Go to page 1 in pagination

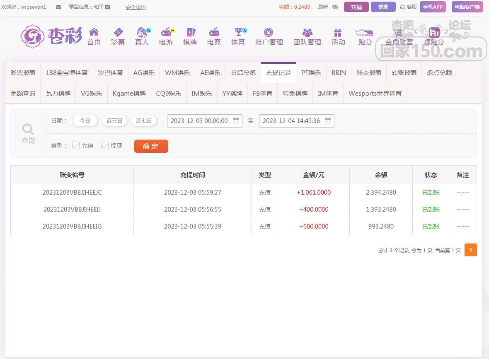(x=470, y=250)
